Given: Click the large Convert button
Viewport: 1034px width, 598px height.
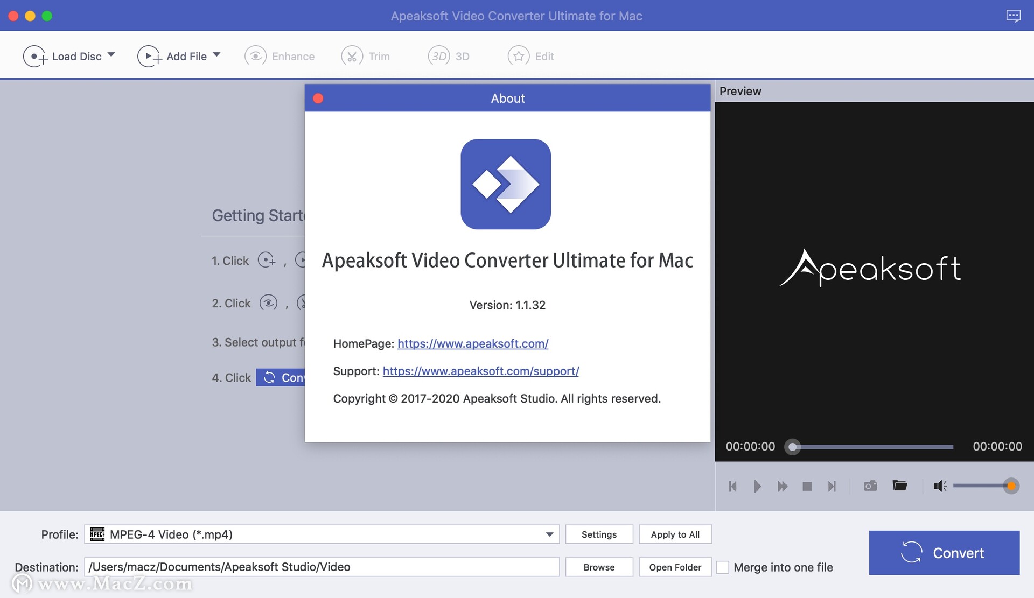Looking at the screenshot, I should click(944, 553).
